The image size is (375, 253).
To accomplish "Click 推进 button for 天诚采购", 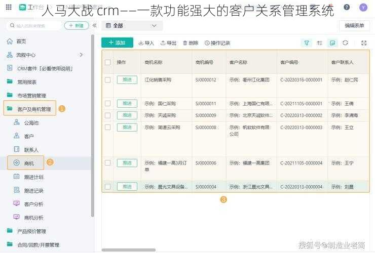I will pos(127,115).
